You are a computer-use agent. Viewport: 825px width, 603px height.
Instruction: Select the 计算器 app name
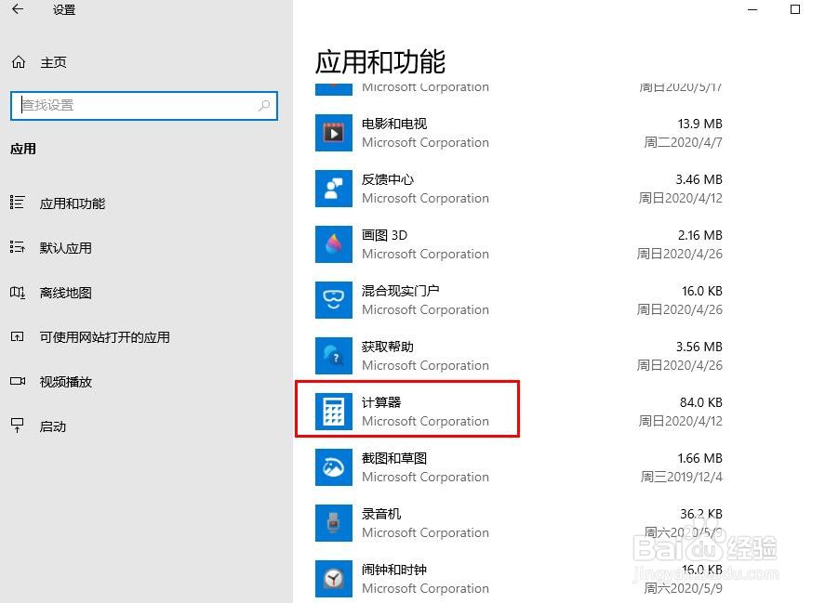(x=381, y=402)
